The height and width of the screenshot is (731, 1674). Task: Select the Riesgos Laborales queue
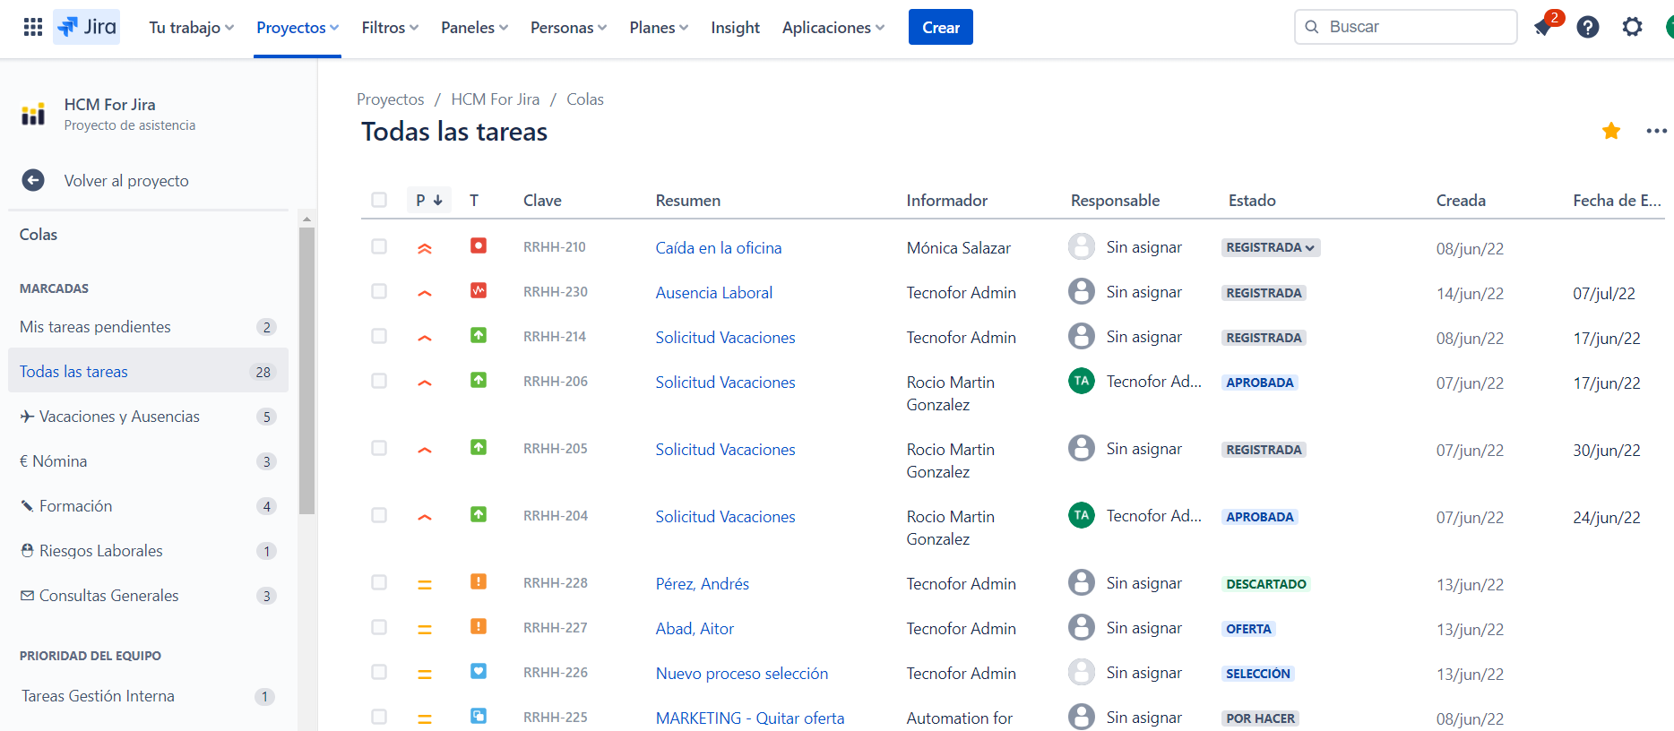pyautogui.click(x=148, y=550)
